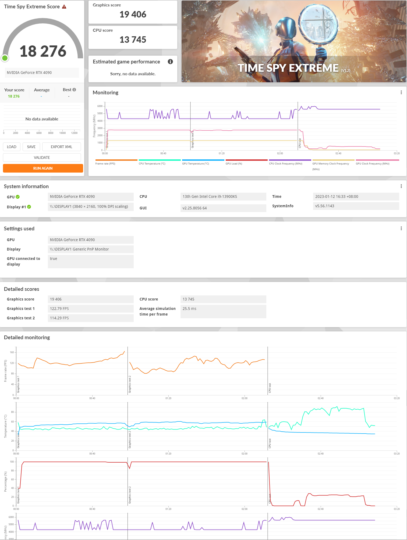
Task: Click the Detailed scores Graphics score 19 406 field
Action: pos(91,299)
